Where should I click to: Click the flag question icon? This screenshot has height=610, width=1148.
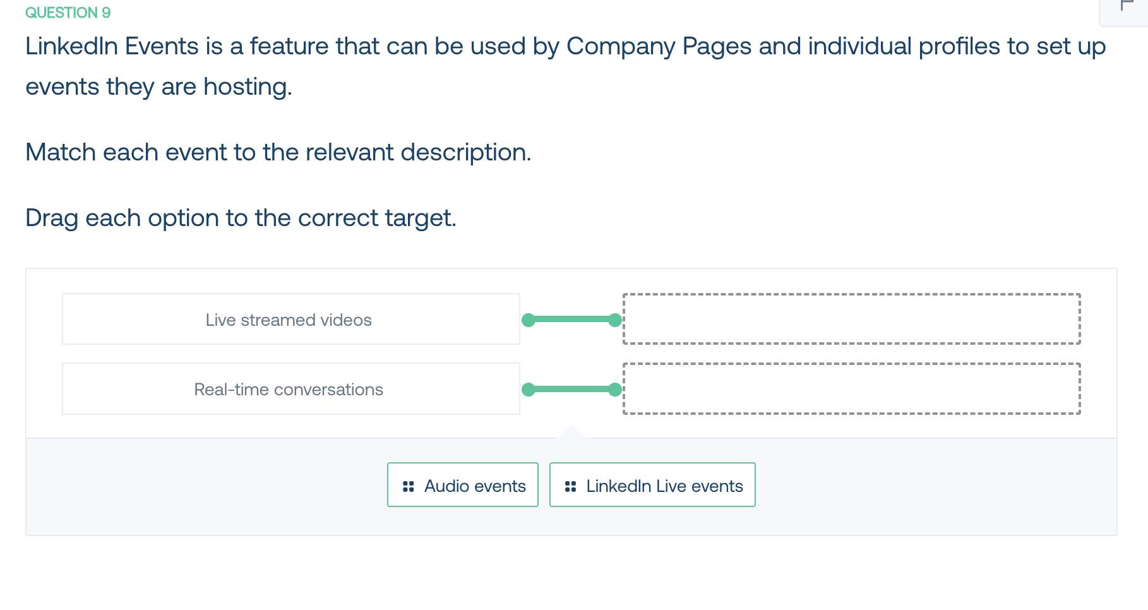1127,6
